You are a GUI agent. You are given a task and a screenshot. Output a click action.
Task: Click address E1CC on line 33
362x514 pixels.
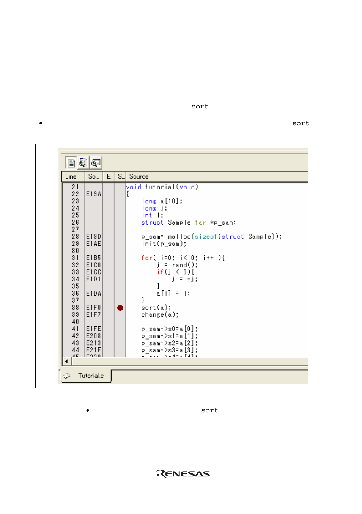(94, 272)
